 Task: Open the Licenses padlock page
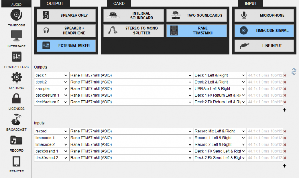click(16, 102)
